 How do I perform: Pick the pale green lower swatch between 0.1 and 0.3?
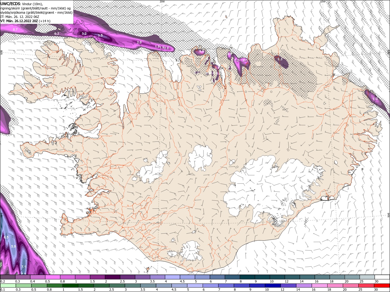8,285
